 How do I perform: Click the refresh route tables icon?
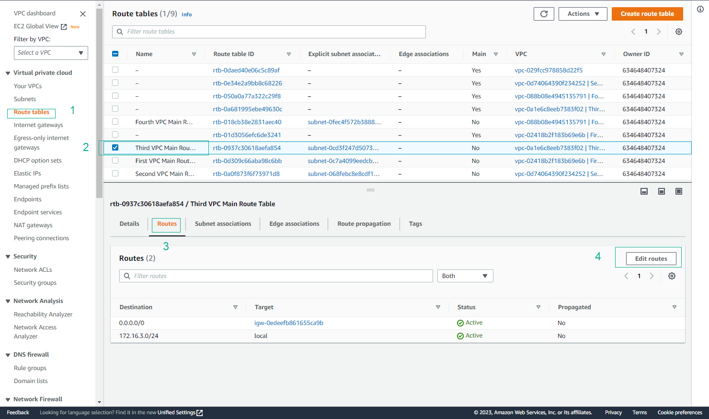tap(544, 14)
